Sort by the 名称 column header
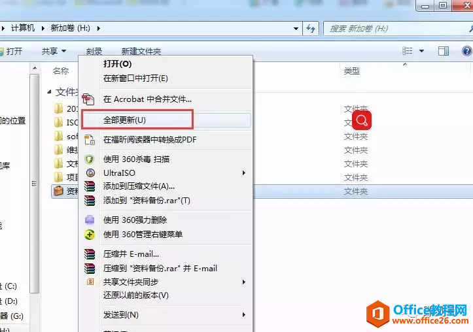 [x=61, y=71]
